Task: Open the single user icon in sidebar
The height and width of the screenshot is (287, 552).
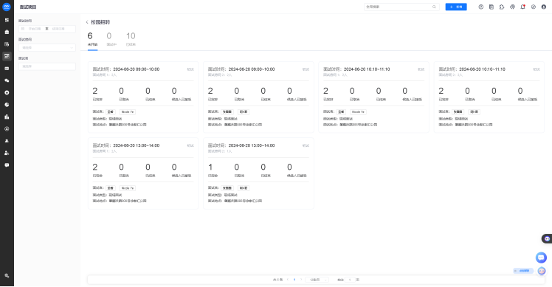Action: tap(7, 141)
